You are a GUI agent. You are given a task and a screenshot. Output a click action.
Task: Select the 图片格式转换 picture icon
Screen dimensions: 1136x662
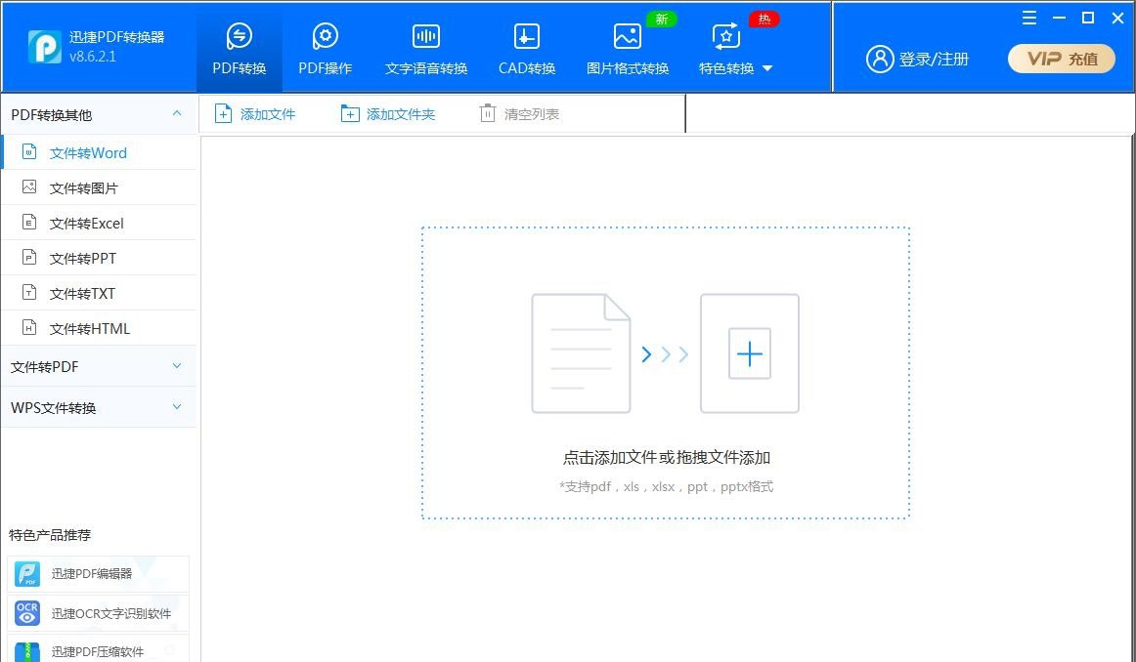[x=627, y=36]
